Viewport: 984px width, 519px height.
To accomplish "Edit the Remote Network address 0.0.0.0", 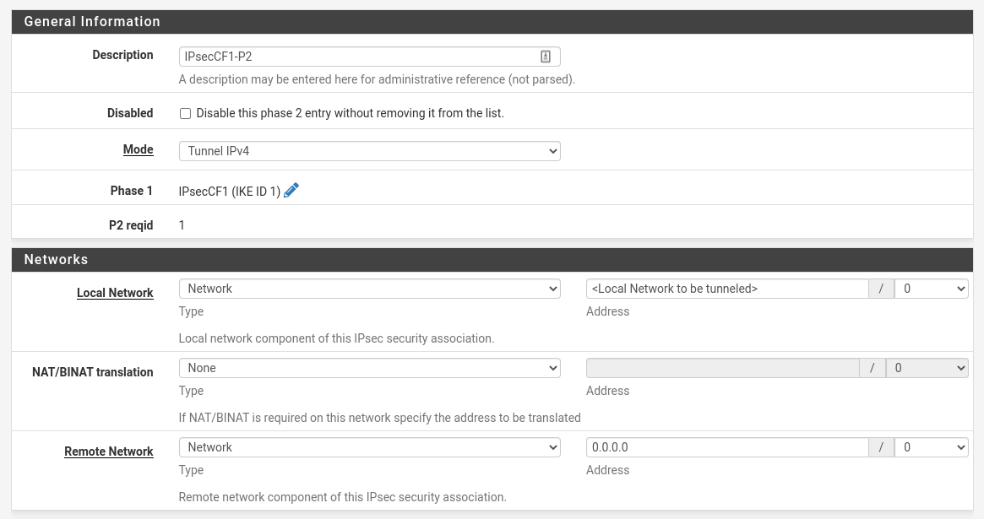I will [726, 446].
